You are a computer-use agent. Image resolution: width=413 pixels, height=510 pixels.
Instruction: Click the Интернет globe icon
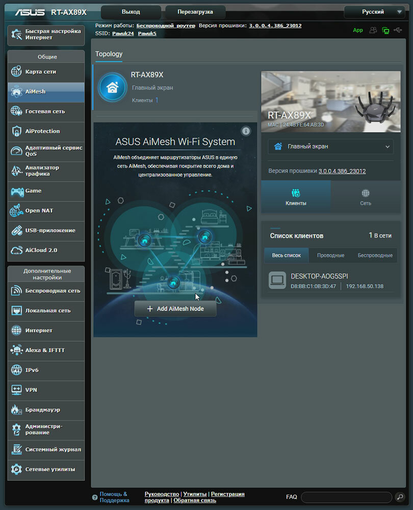point(16,330)
